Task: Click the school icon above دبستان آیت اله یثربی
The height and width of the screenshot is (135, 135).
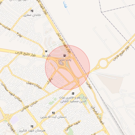Action: click(53, 113)
